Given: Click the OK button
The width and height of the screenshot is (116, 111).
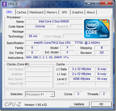Looking at the screenshot, I should [101, 104].
